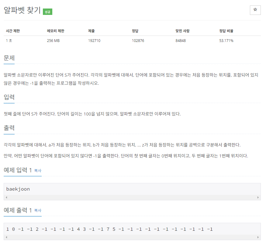Click the green 성공 badge
Image resolution: width=266 pixels, height=245 pixels.
(x=47, y=12)
